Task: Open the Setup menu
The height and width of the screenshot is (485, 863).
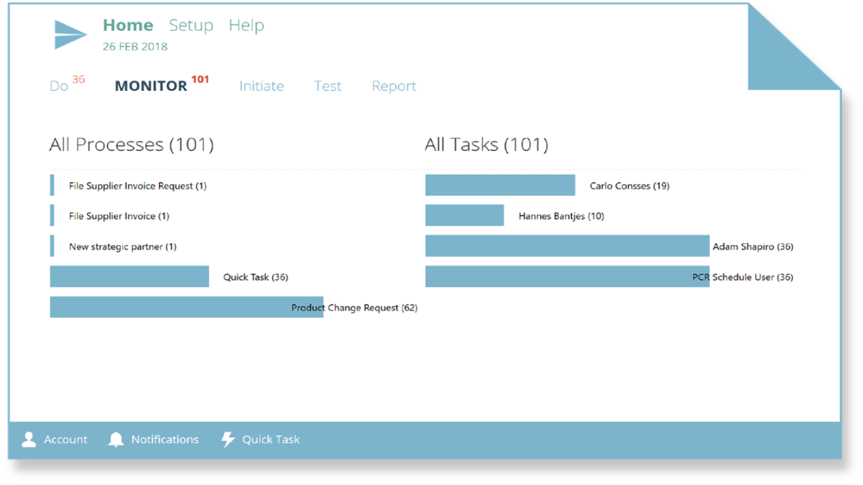Action: click(x=191, y=26)
